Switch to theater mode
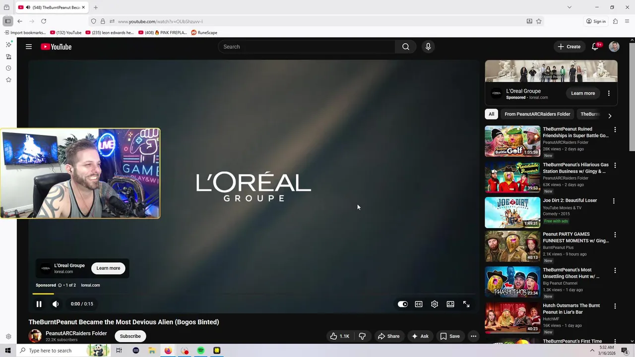 click(x=450, y=304)
